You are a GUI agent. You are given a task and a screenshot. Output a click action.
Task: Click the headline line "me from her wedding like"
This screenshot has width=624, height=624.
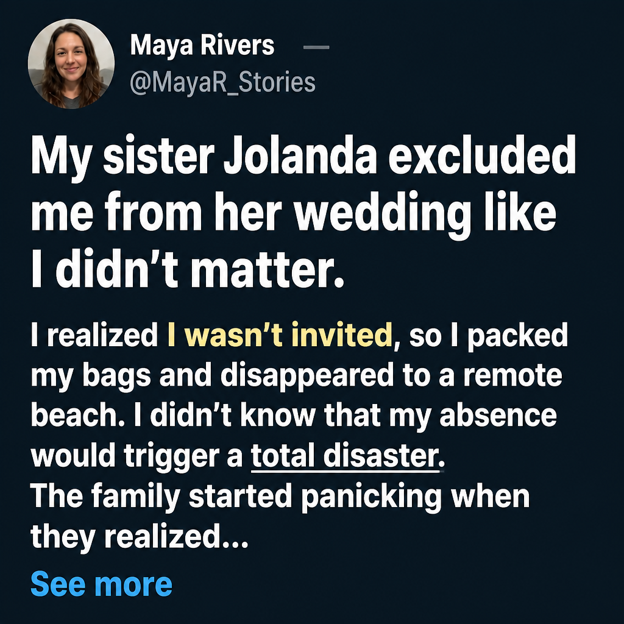(293, 213)
